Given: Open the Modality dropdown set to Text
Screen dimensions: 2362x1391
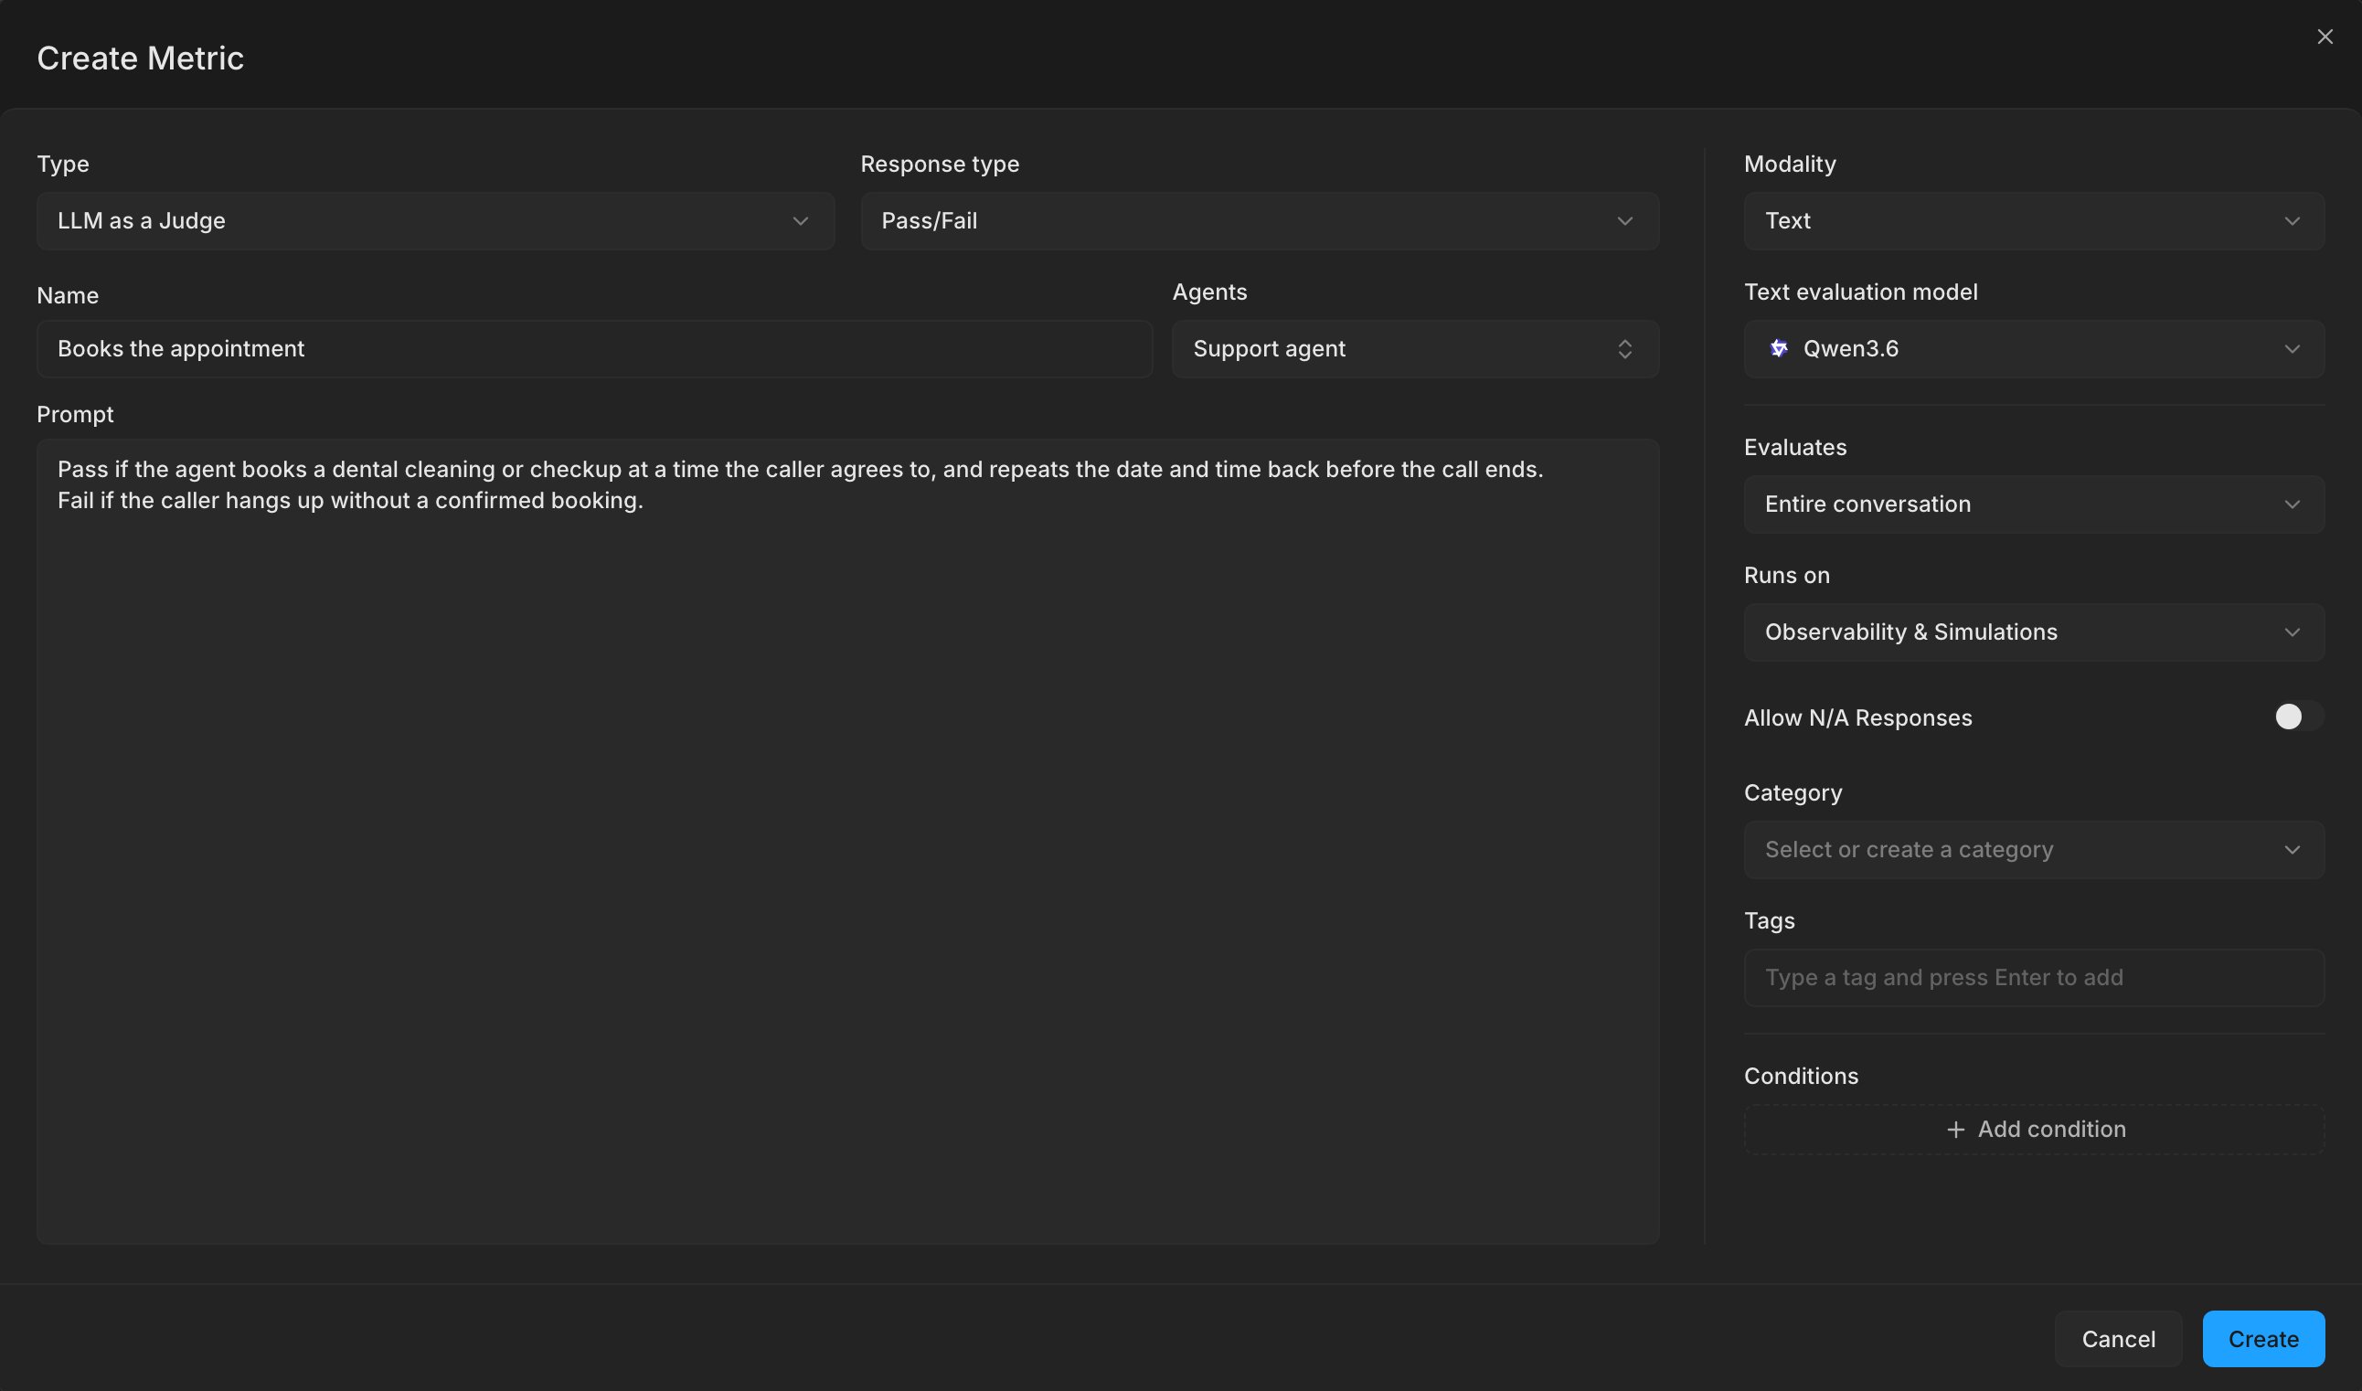Looking at the screenshot, I should 2034,221.
